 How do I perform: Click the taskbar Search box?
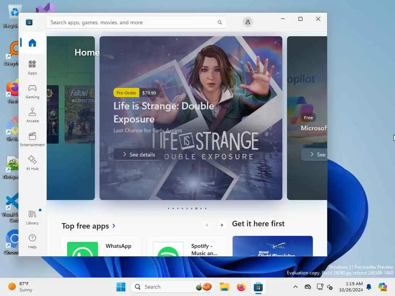coord(172,287)
